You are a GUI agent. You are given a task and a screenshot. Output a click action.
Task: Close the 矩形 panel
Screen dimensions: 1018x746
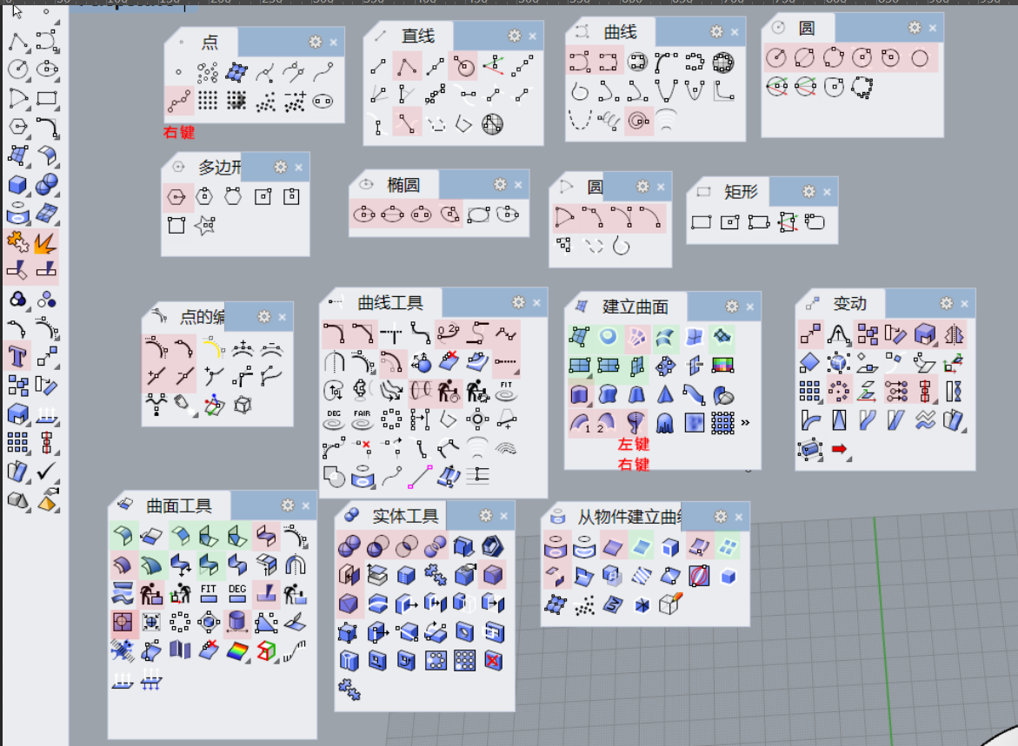pos(827,192)
